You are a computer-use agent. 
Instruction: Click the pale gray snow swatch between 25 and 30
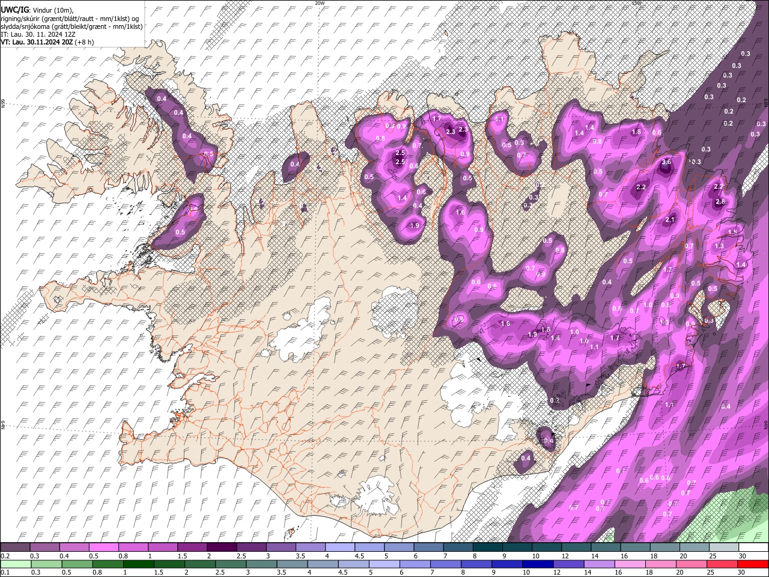pos(724,548)
